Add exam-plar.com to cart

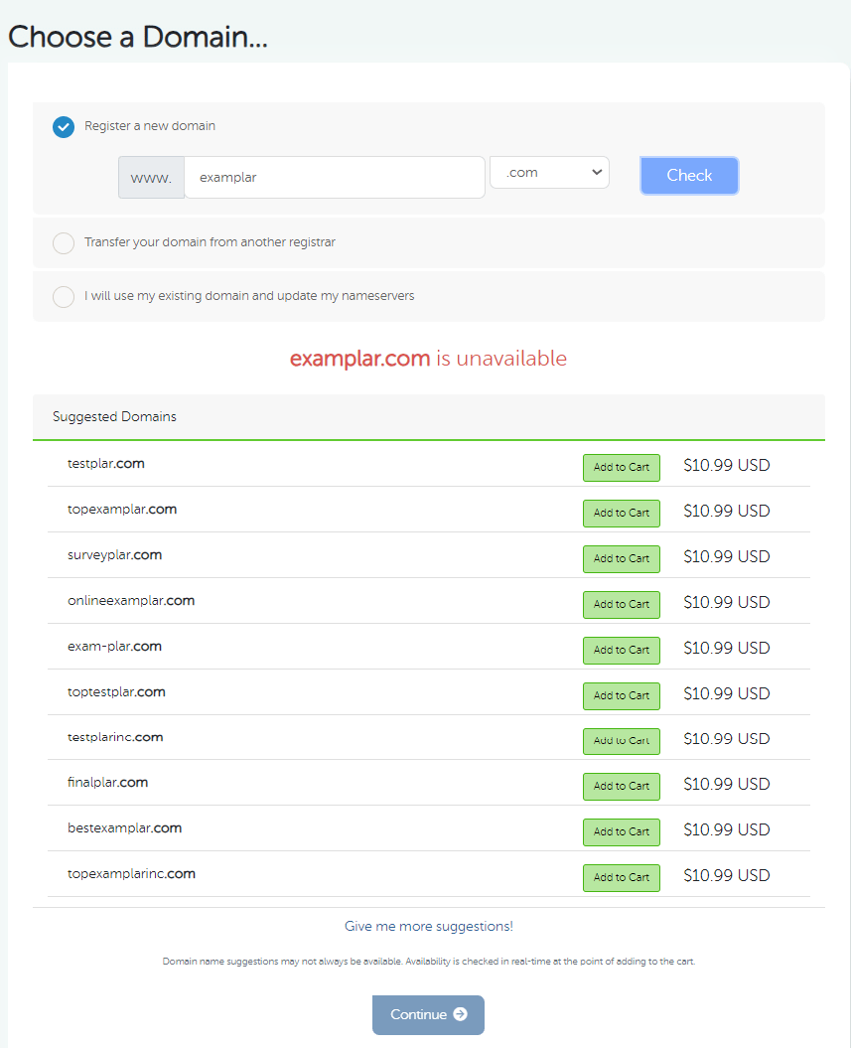coord(621,650)
